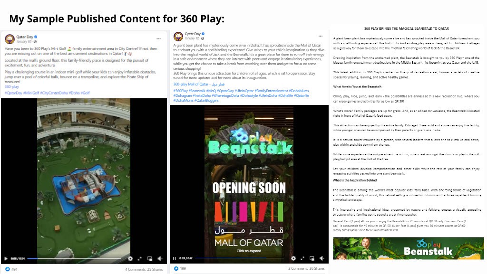Open picture-in-picture for the Beanstalk video

(x=312, y=258)
